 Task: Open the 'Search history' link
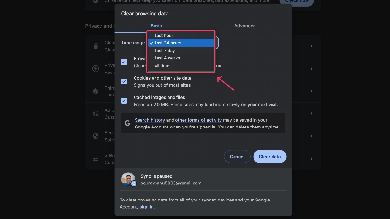coord(150,120)
